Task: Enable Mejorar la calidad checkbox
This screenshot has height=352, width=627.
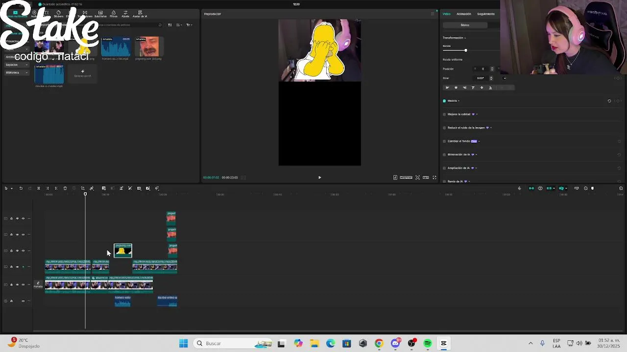Action: tap(444, 114)
